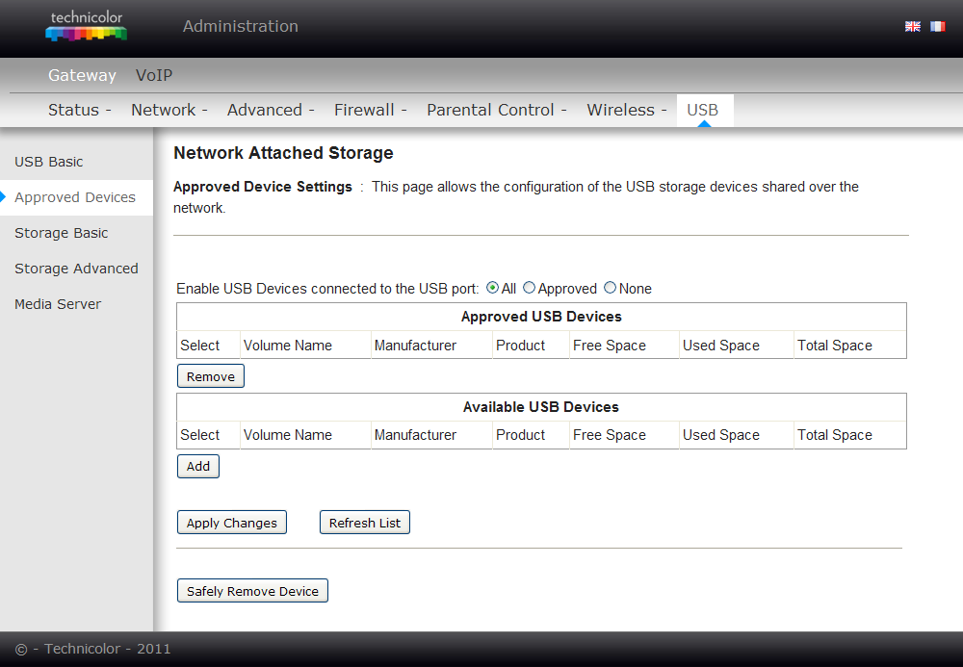Click the Technicolor logo
Viewport: 963px width, 667px height.
[x=86, y=26]
